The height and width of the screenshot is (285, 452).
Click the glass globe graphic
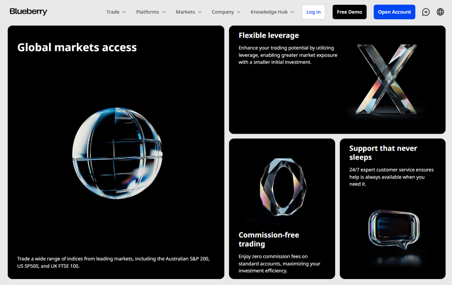[117, 153]
